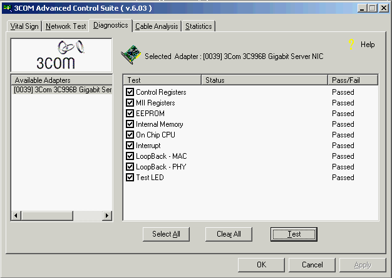The height and width of the screenshot is (278, 392).
Task: Click the adapter list left scroll arrow
Action: tap(16, 215)
